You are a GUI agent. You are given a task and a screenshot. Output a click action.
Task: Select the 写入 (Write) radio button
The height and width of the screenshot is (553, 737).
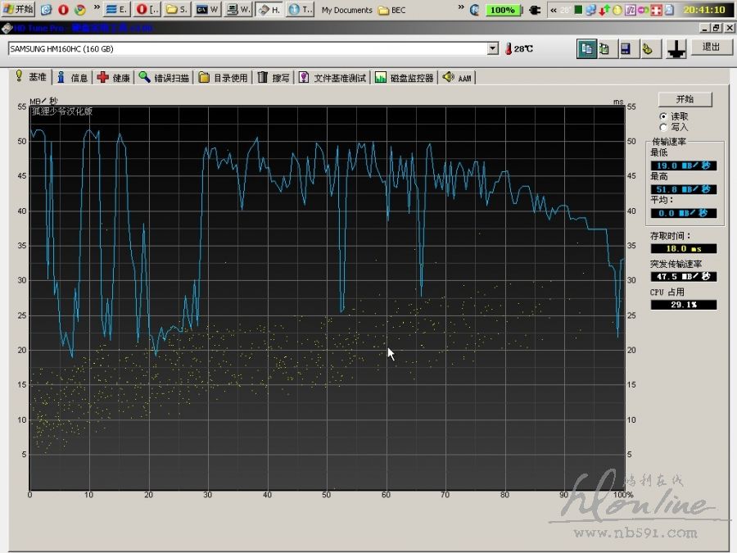click(x=663, y=127)
